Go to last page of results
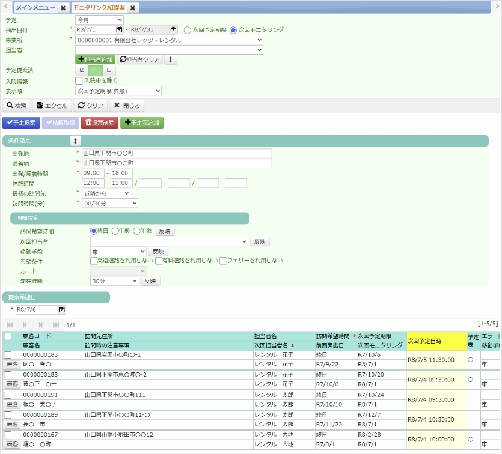Image resolution: width=502 pixels, height=454 pixels. (x=56, y=325)
